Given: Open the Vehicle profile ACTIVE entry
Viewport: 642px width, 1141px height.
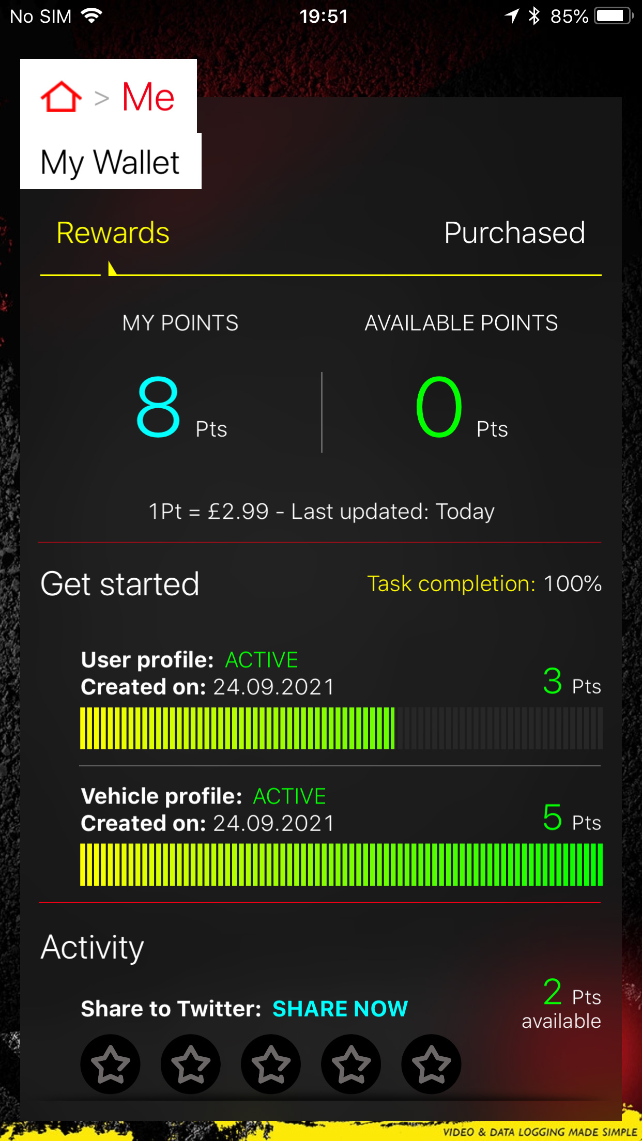Looking at the screenshot, I should 289,796.
